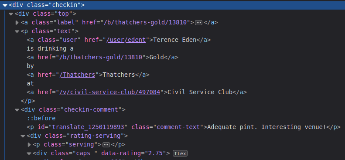Open the /Thatchers href link

click(78, 75)
